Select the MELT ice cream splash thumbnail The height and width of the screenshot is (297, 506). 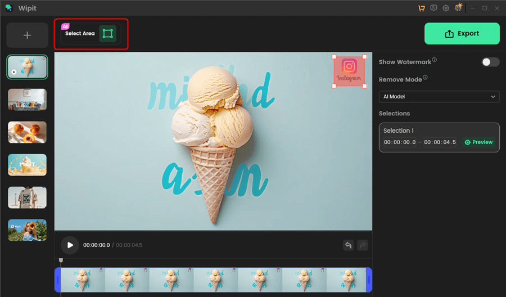click(x=27, y=165)
